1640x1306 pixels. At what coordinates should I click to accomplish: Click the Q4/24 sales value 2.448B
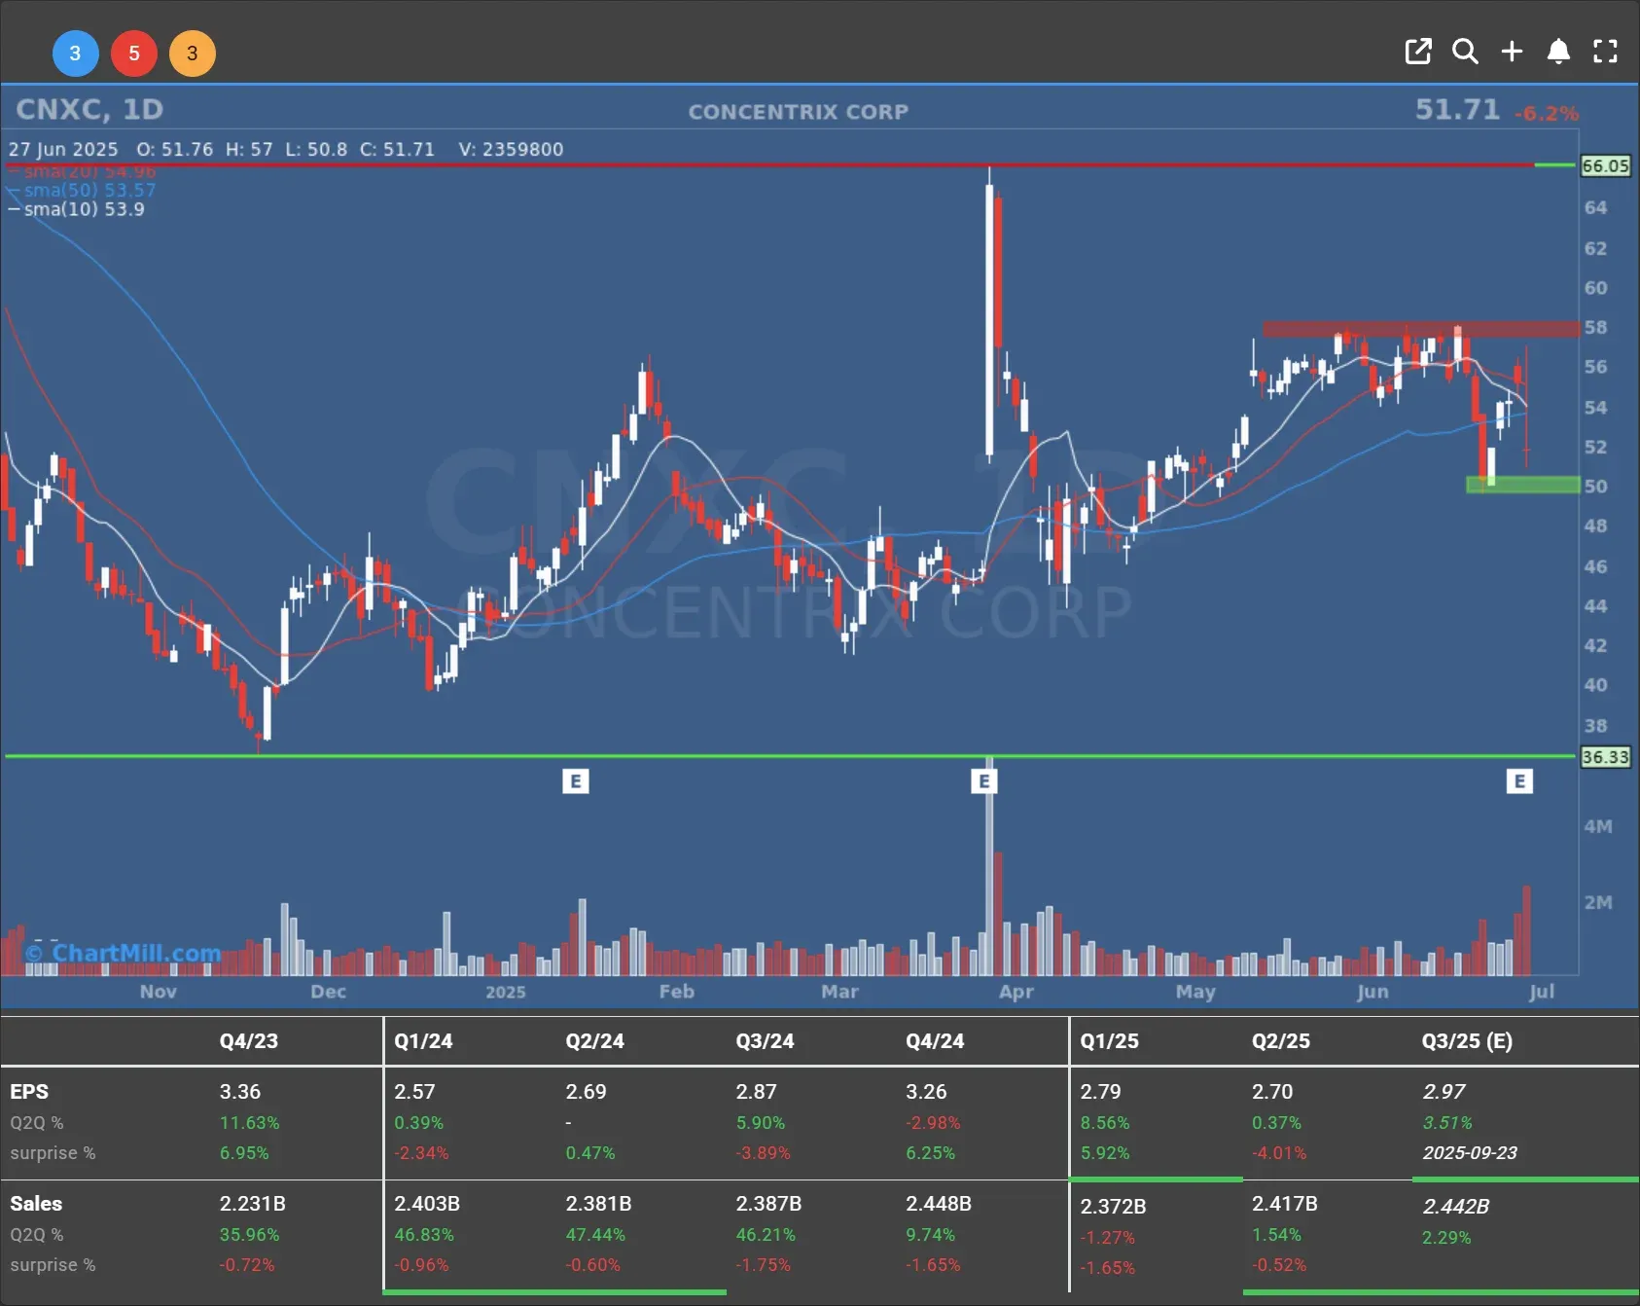pos(939,1204)
